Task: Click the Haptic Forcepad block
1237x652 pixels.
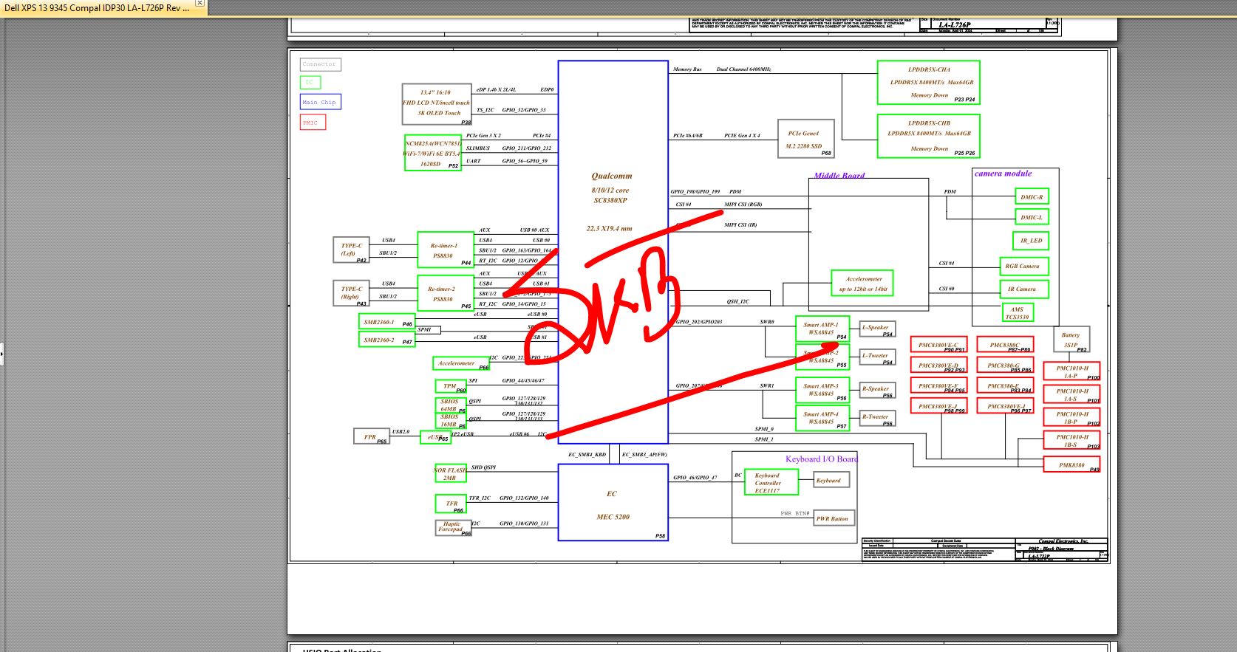Action: coord(454,527)
